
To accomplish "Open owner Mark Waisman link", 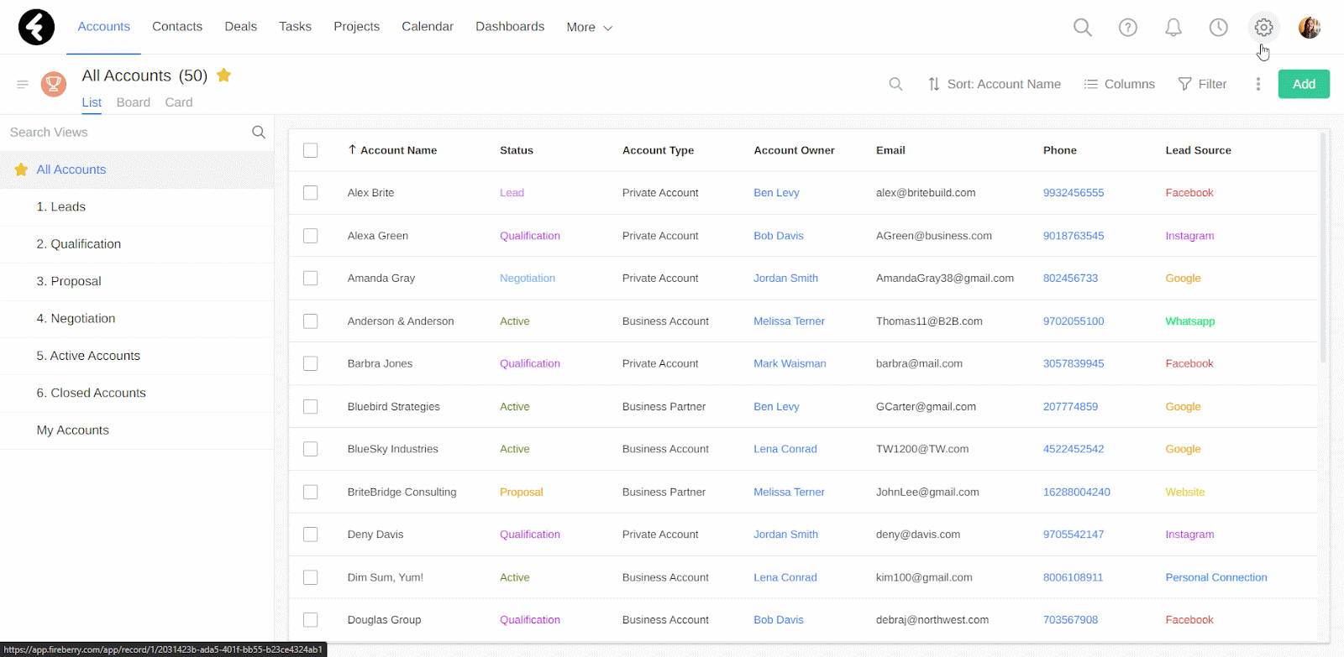I will point(790,363).
